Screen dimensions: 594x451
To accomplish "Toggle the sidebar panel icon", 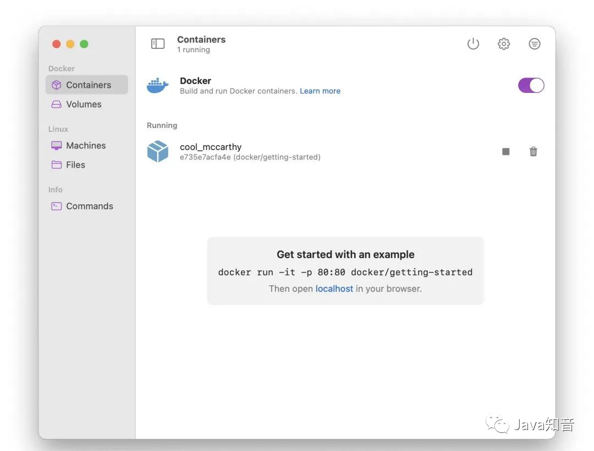I will click(x=158, y=44).
